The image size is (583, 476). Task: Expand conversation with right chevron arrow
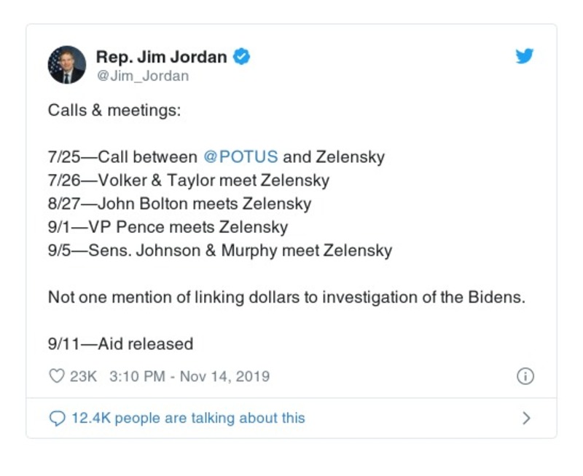[526, 418]
